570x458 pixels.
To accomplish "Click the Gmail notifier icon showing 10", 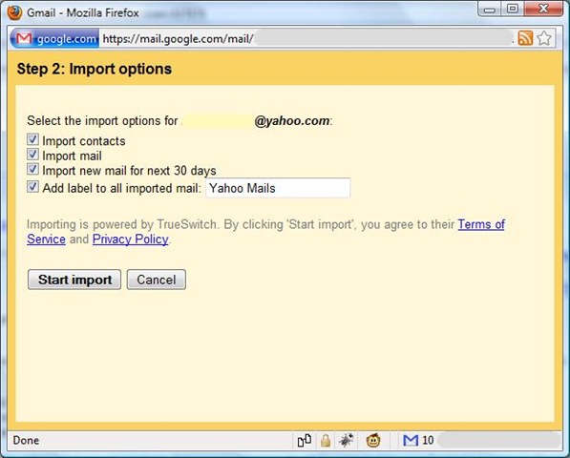I will click(418, 440).
